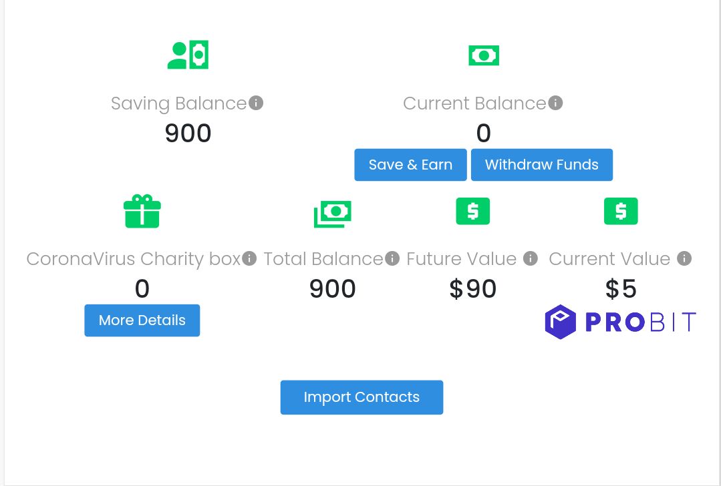
Task: Click the Withdraw Funds button
Action: (542, 164)
